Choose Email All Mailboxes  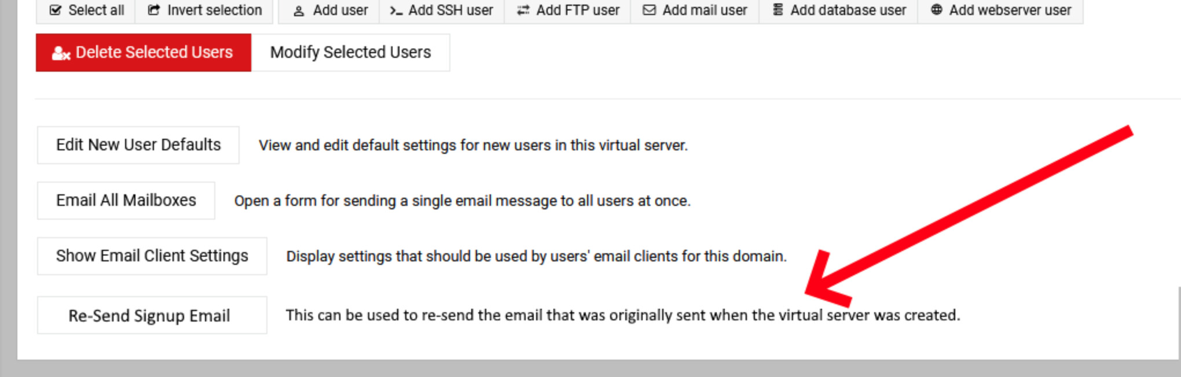(126, 200)
